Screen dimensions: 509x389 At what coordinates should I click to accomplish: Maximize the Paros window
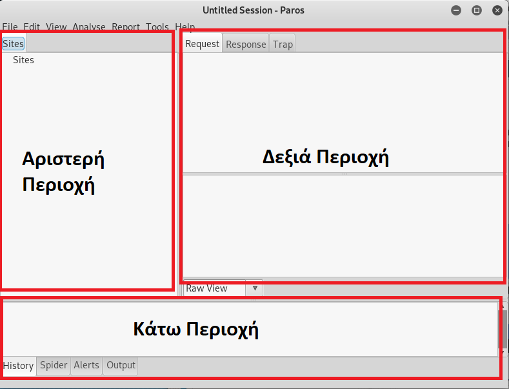pyautogui.click(x=477, y=10)
